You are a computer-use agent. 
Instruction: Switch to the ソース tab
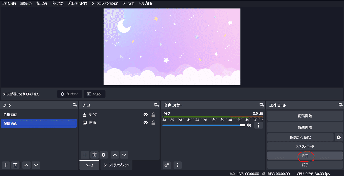click(x=90, y=165)
